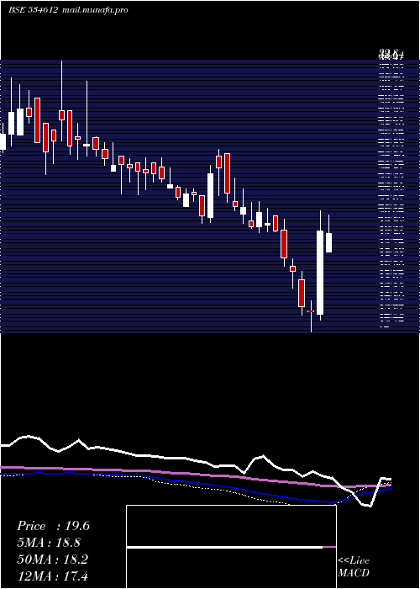
Task: Select the '12MA : 17.4' value
Action: (52, 576)
